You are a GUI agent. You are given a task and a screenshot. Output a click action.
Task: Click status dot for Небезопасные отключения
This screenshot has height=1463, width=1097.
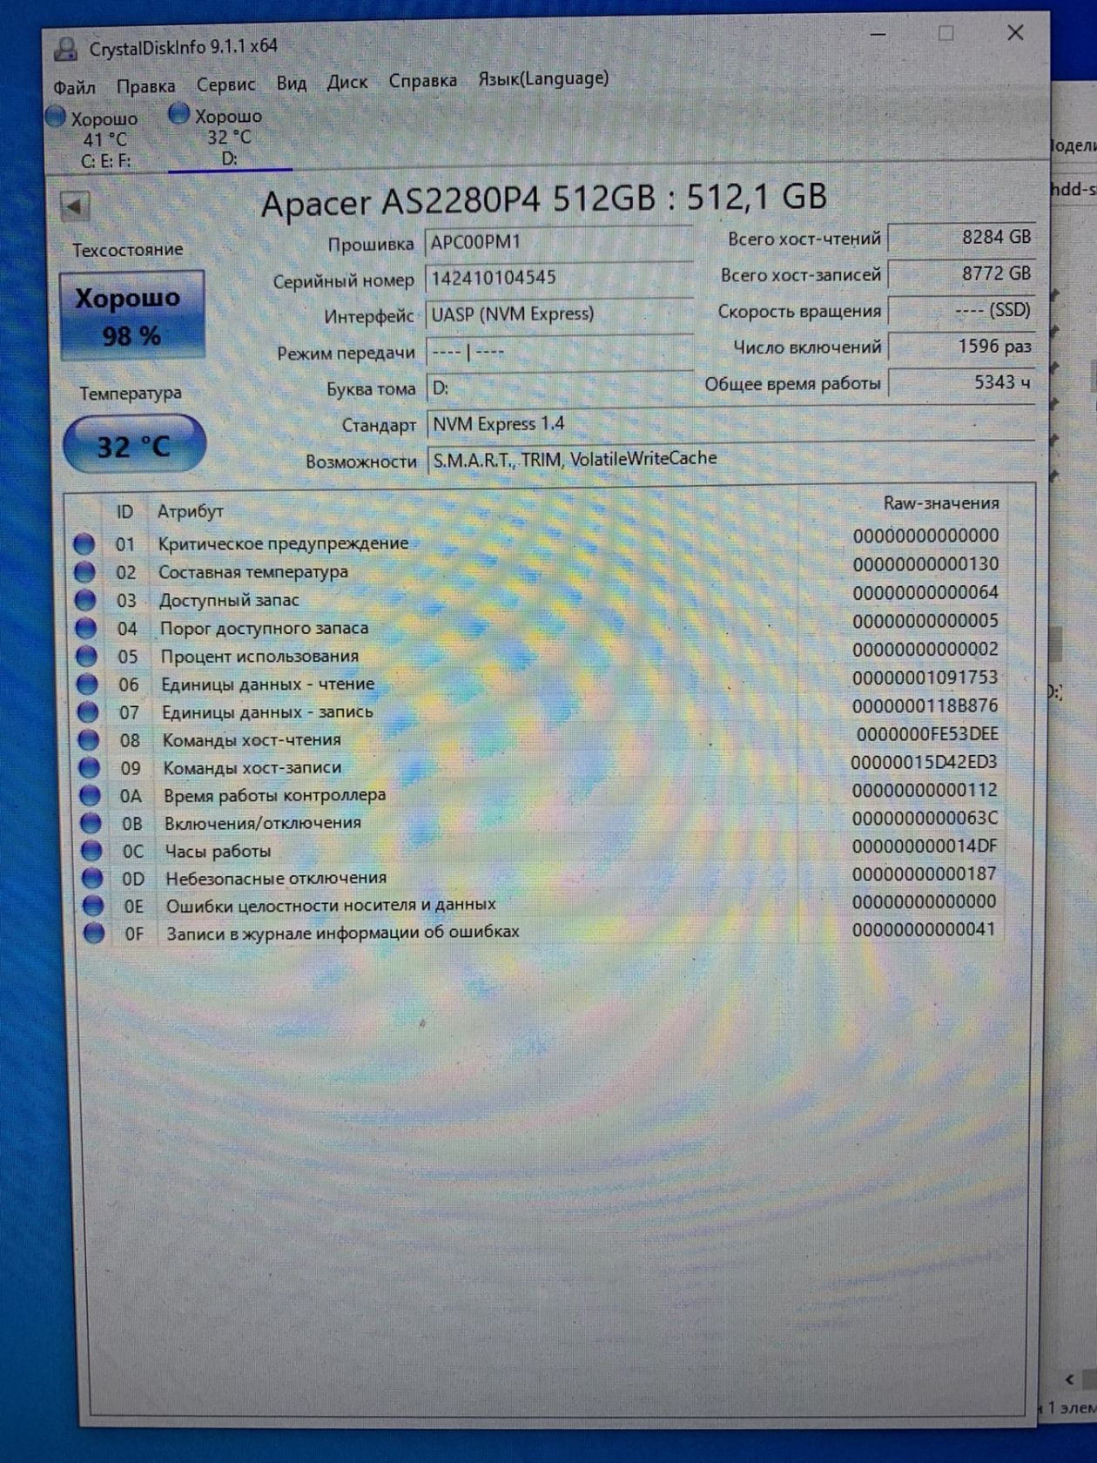click(93, 878)
